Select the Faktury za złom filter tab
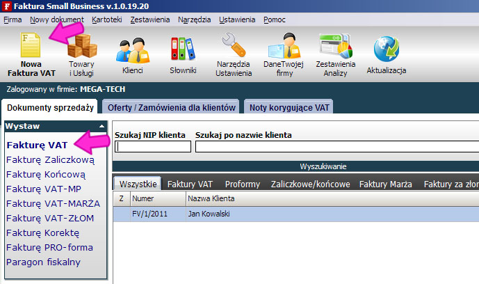Viewport: 479px width, 284px height. click(451, 184)
